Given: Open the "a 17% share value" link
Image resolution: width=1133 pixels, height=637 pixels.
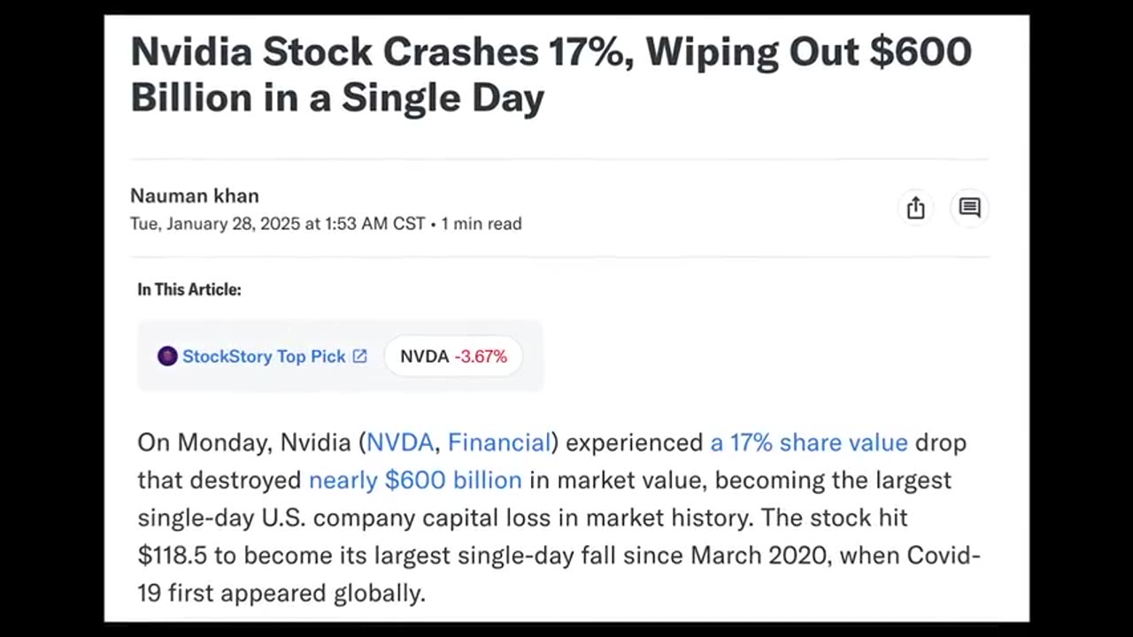Looking at the screenshot, I should pyautogui.click(x=808, y=442).
